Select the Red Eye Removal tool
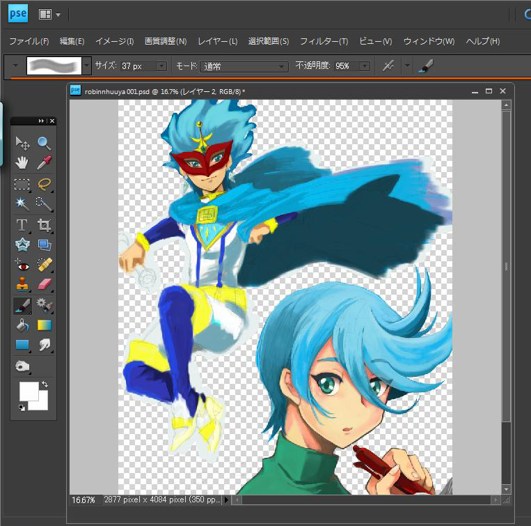Image resolution: width=531 pixels, height=526 pixels. click(x=22, y=265)
